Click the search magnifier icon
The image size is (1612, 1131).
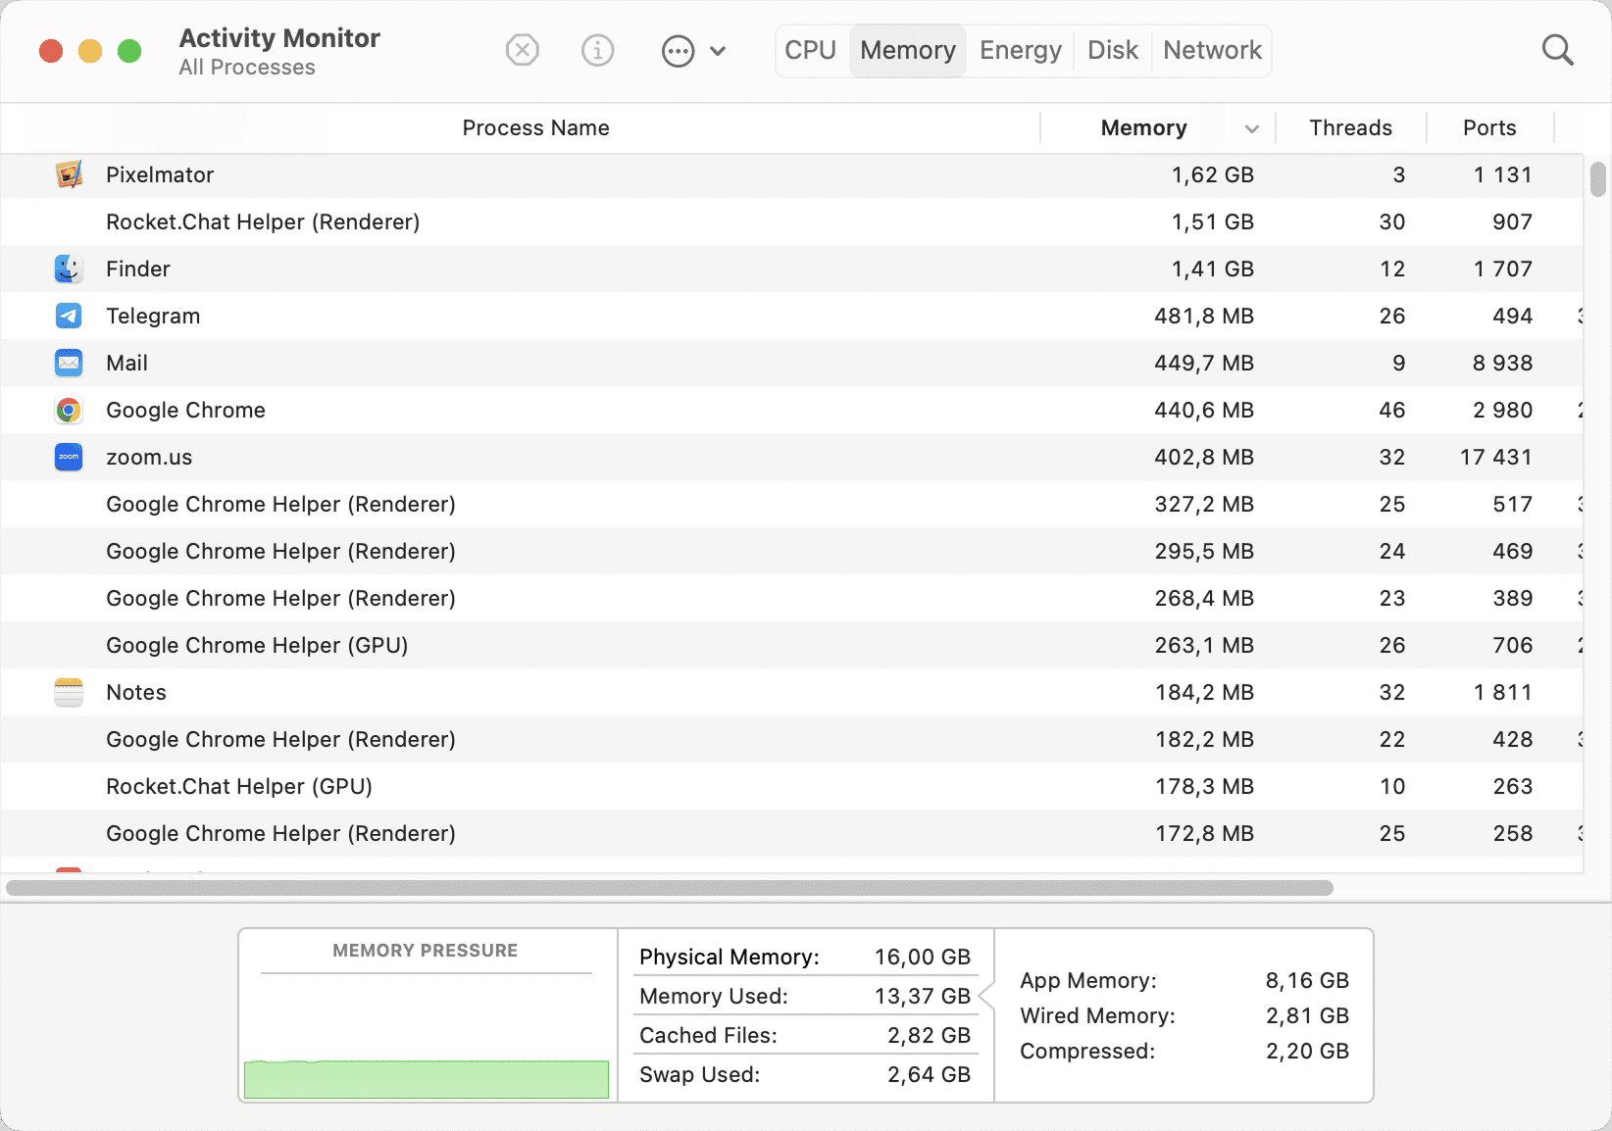[1557, 50]
